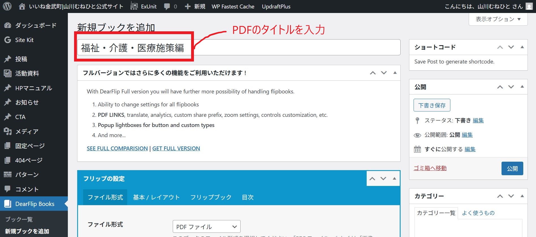Click the book title input field
Viewport: 536px width, 237px height.
[239, 47]
